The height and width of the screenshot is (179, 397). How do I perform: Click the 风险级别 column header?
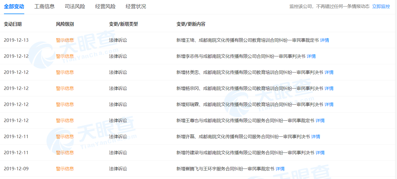tap(65, 24)
